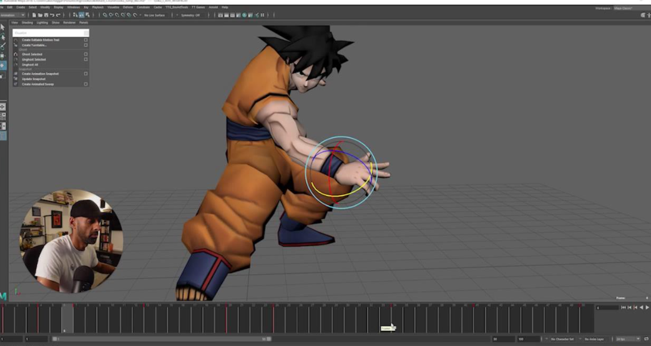This screenshot has height=346, width=651.
Task: Undo the last action from the toolbar
Action: (x=52, y=15)
